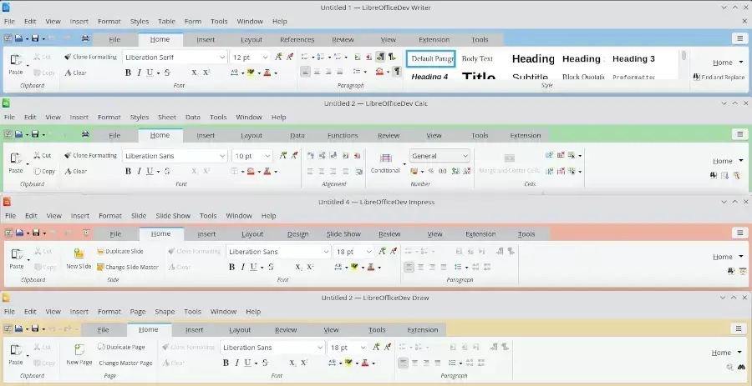Open Draw Extension tab

point(423,329)
